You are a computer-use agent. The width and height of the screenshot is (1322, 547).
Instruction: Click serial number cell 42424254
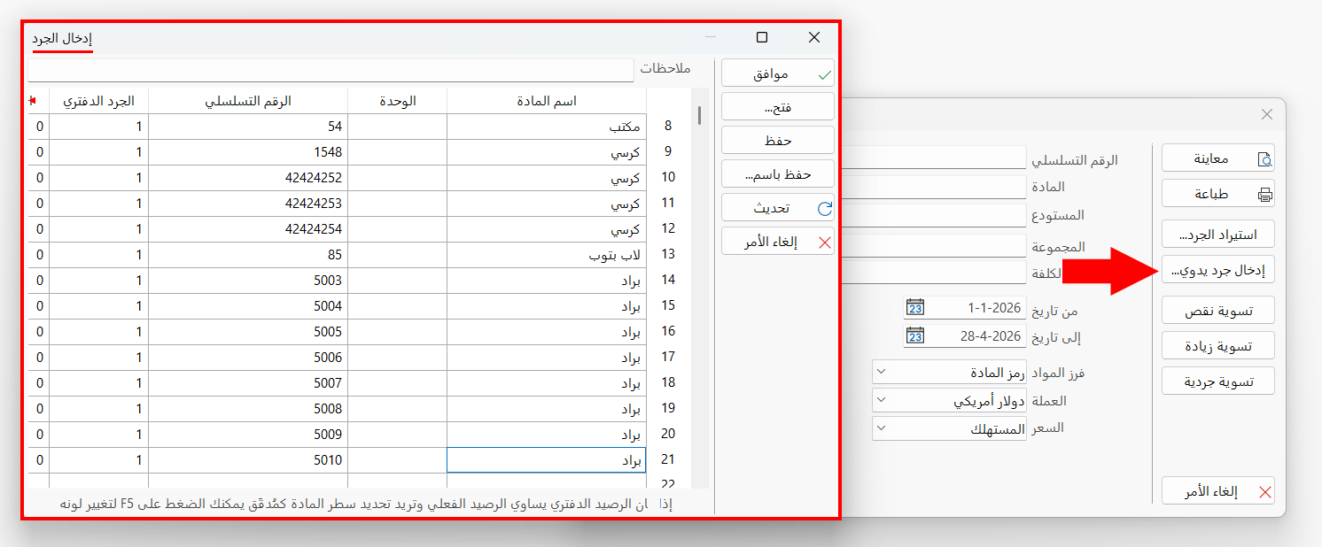tap(248, 229)
